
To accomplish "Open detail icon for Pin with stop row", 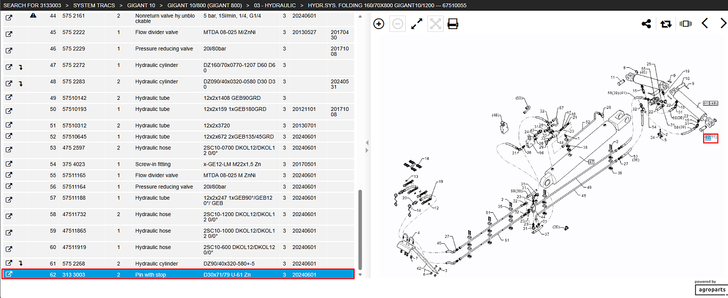I will pos(9,274).
